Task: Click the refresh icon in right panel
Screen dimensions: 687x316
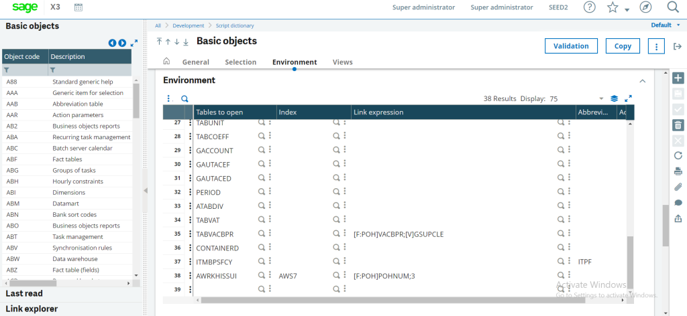Action: (x=678, y=155)
